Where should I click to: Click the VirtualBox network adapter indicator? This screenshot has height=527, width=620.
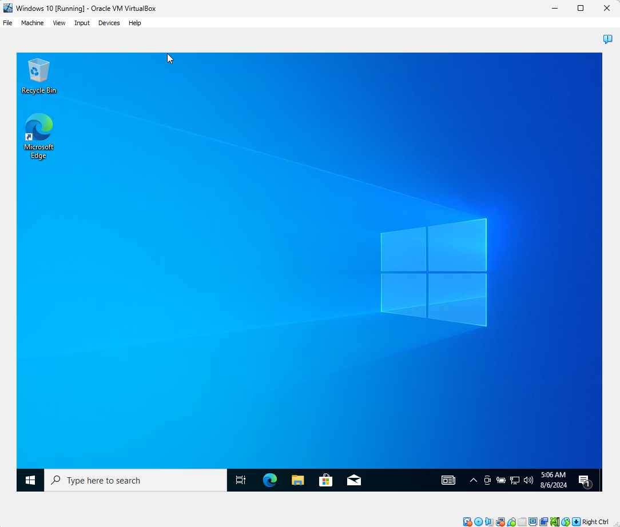(x=500, y=522)
